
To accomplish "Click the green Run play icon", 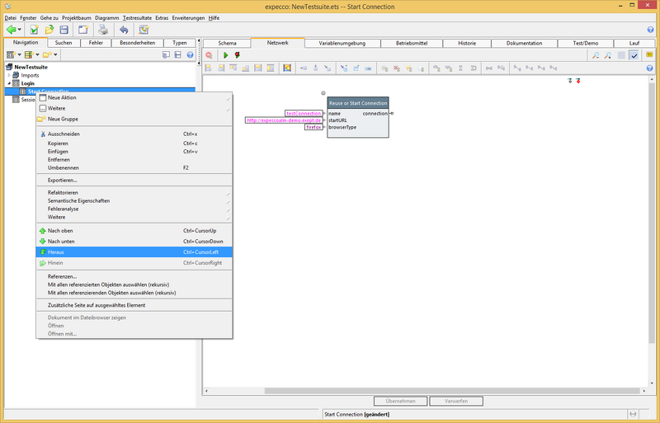I will coord(226,55).
